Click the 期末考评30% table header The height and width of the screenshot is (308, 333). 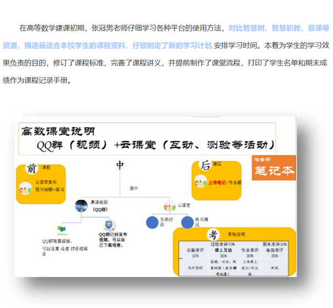tap(274, 244)
